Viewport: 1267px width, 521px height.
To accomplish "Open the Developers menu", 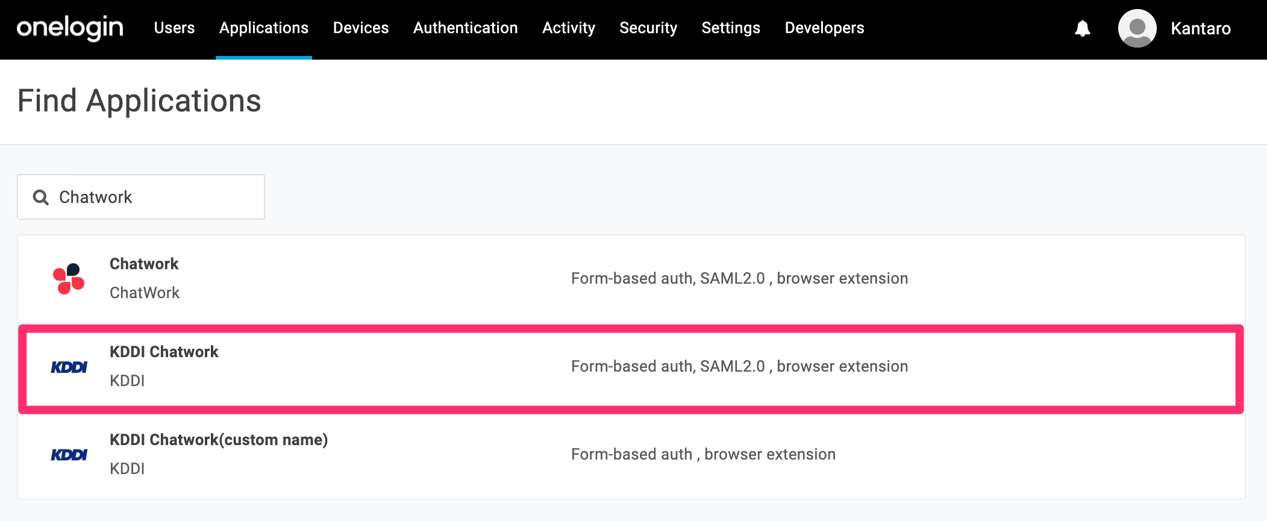I will tap(824, 28).
